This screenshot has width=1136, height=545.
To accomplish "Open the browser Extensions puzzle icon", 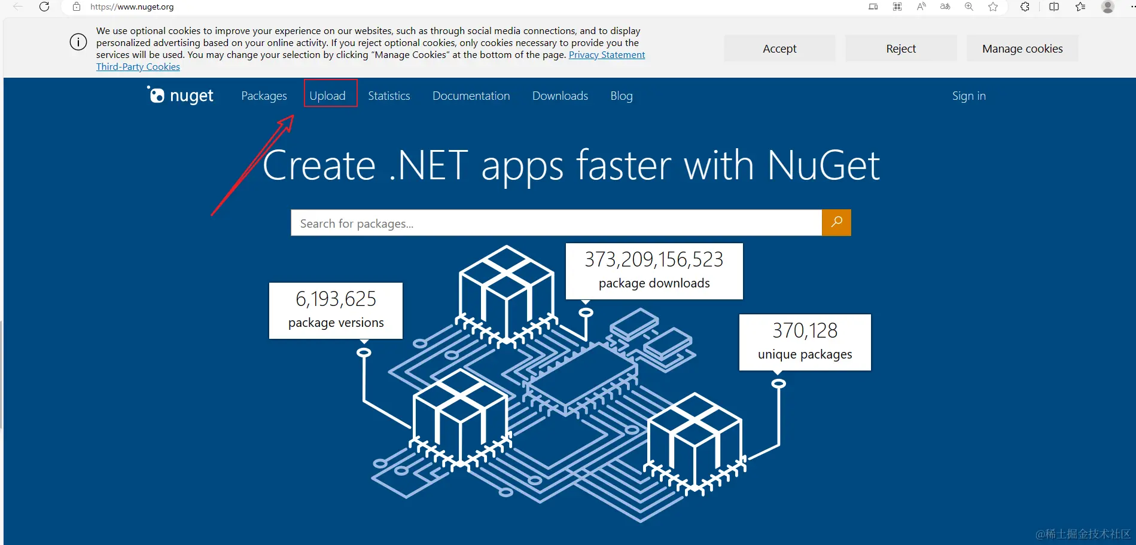I will pyautogui.click(x=1025, y=7).
